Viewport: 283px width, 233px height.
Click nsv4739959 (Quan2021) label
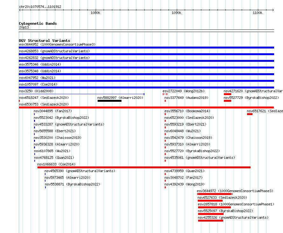[184, 171]
